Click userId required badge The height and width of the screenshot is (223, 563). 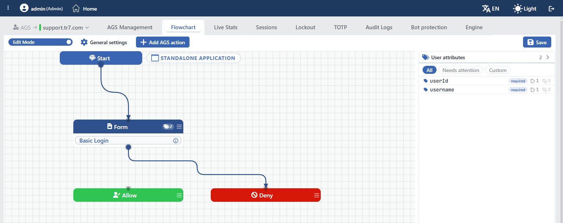point(518,81)
